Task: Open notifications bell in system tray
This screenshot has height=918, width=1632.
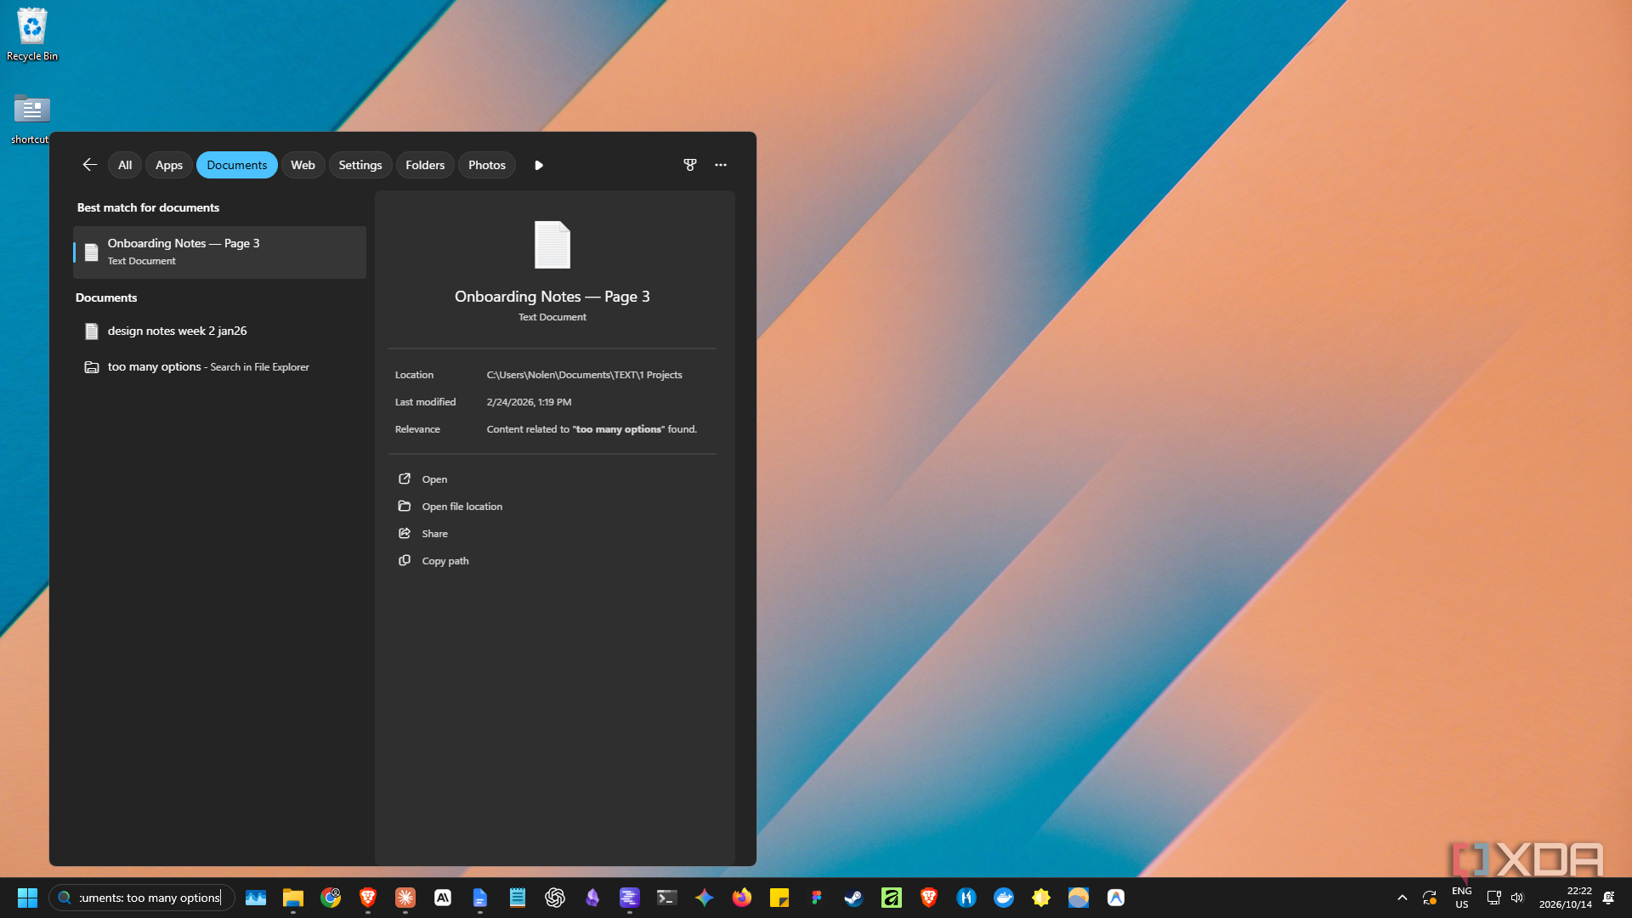Action: tap(1609, 898)
